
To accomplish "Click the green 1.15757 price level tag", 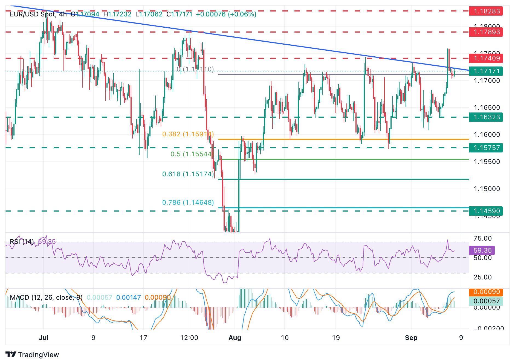I will click(x=486, y=148).
